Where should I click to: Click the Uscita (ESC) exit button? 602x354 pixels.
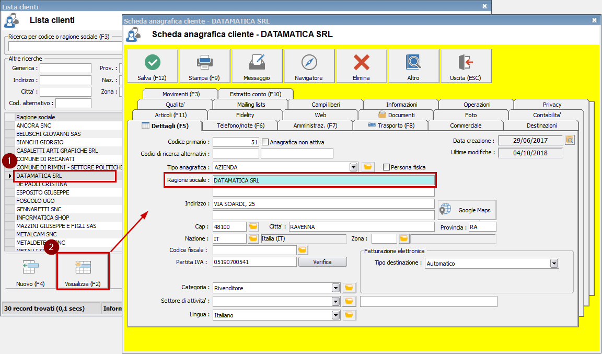click(466, 66)
